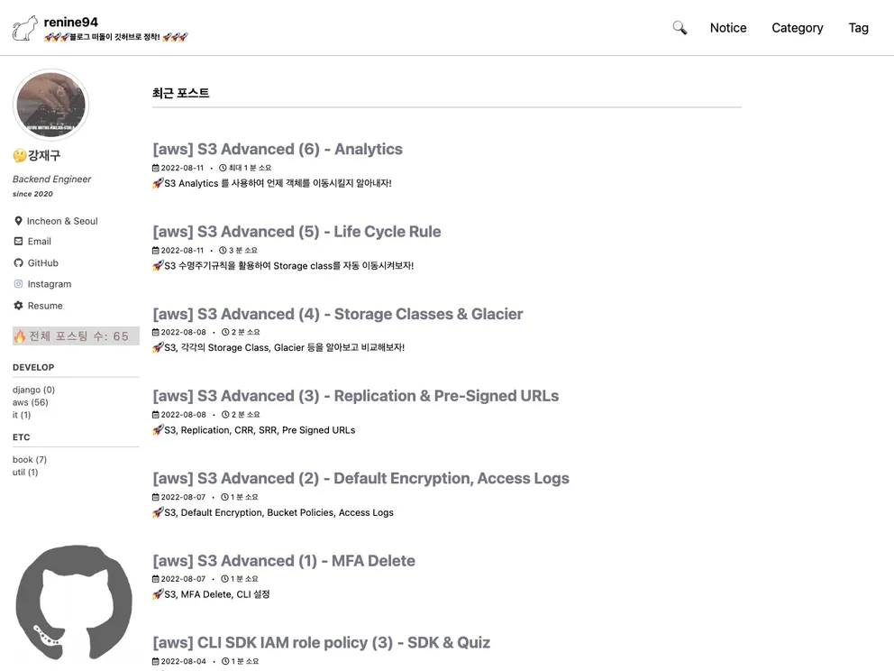The height and width of the screenshot is (671, 894).
Task: Click the Email envelope icon
Action: pyautogui.click(x=18, y=242)
